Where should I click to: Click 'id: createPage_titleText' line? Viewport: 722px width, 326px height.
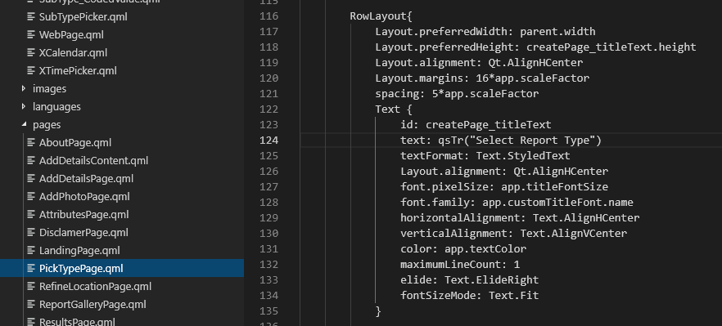[476, 125]
